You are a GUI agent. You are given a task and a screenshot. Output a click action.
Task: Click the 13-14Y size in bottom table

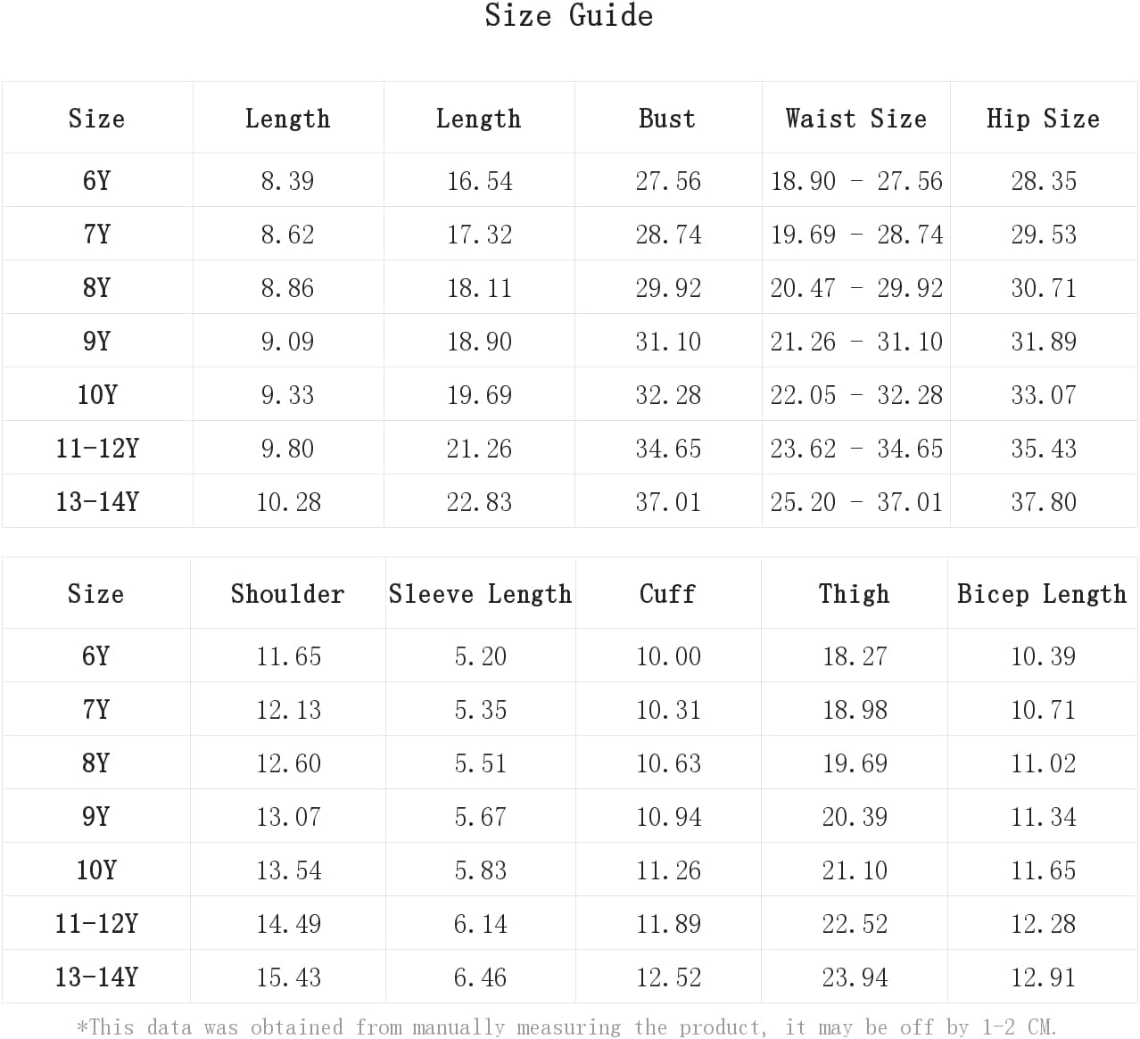(97, 977)
